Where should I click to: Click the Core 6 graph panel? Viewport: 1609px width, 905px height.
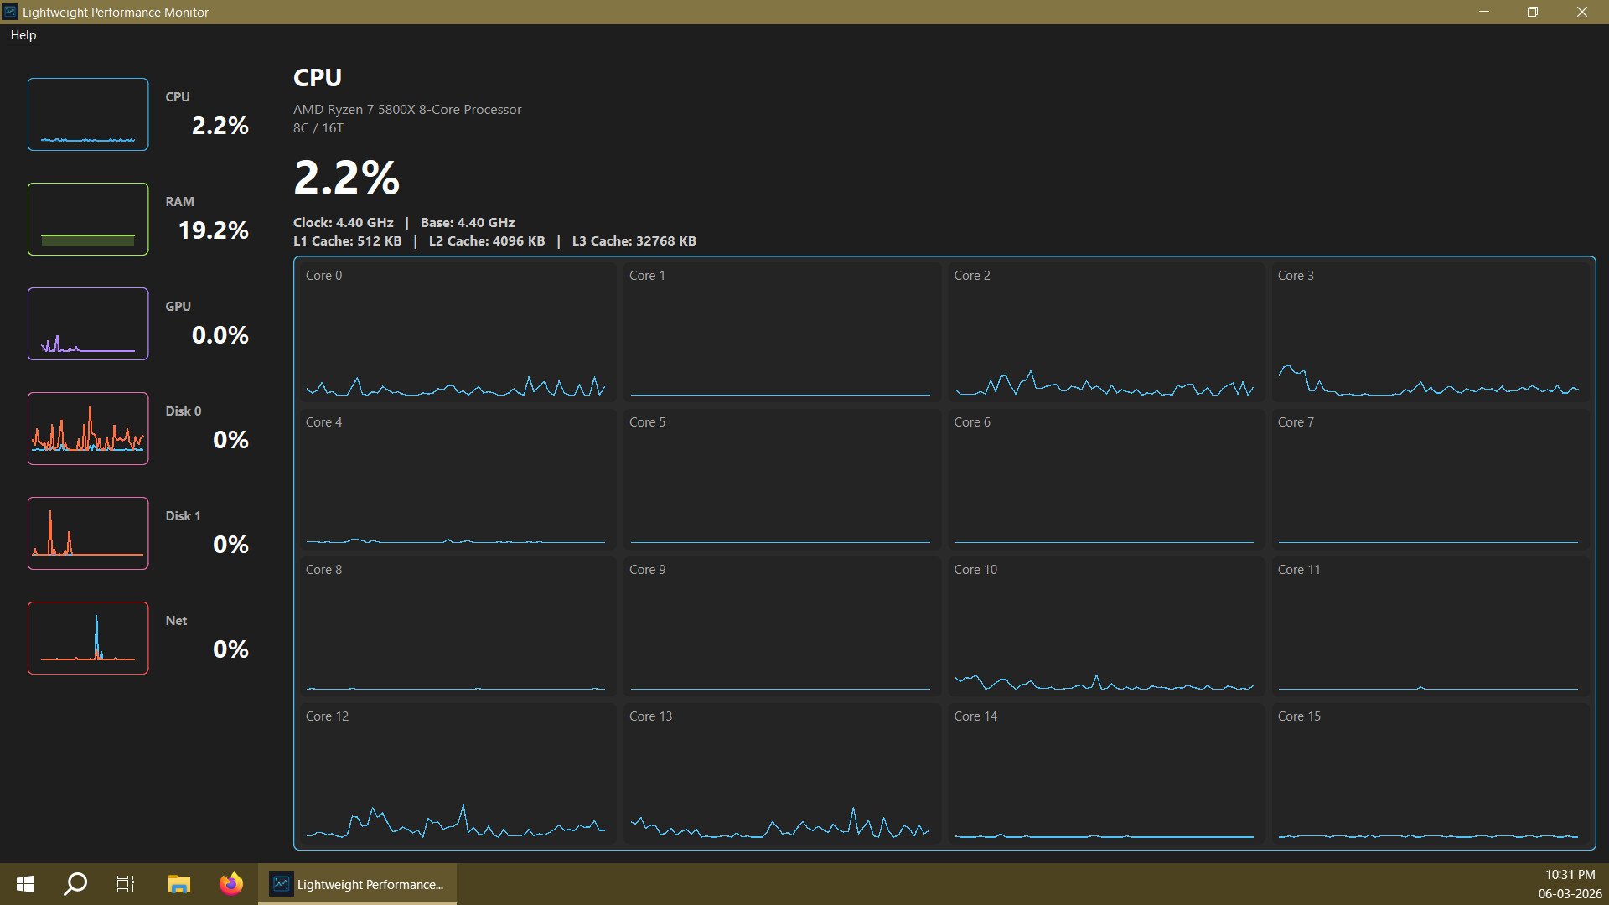click(1105, 479)
